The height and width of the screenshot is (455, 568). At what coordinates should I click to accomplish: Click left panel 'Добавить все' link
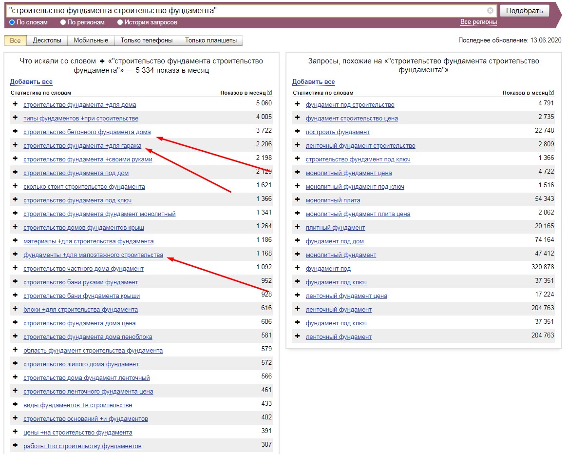(31, 81)
